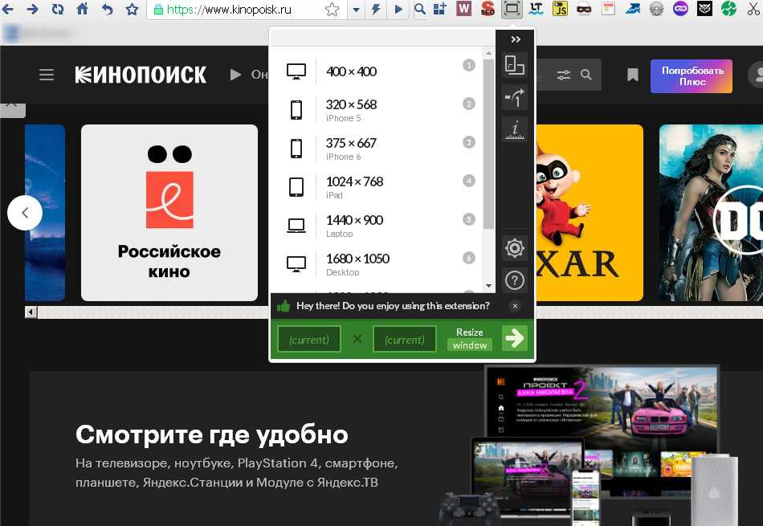
Task: Click the width (current) input field
Action: click(x=309, y=340)
